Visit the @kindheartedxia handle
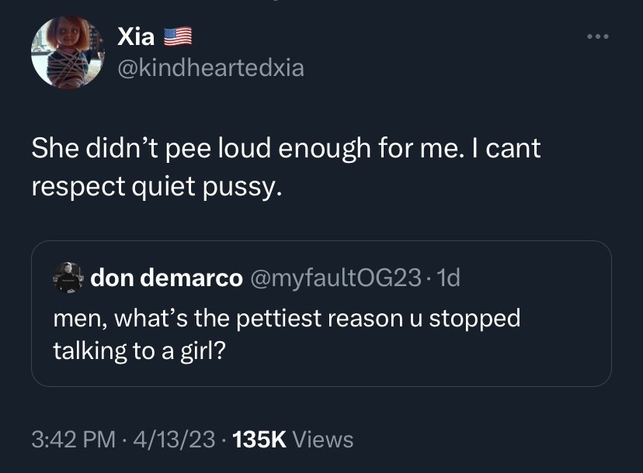 coord(210,68)
